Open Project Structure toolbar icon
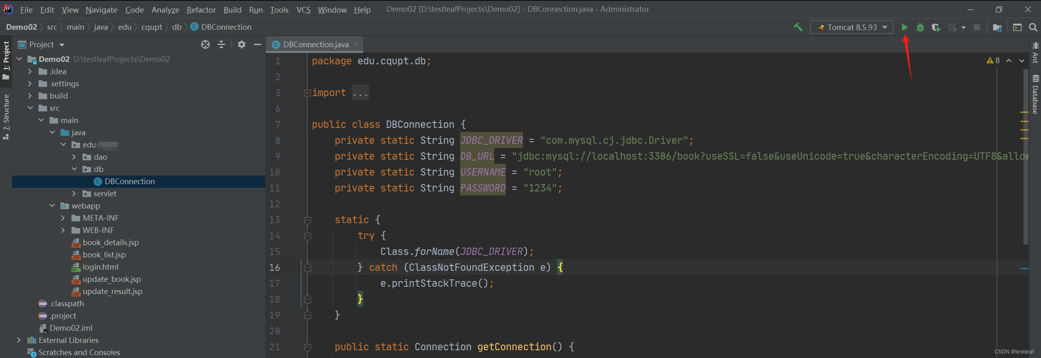Viewport: 1041px width, 358px height. pyautogui.click(x=997, y=27)
